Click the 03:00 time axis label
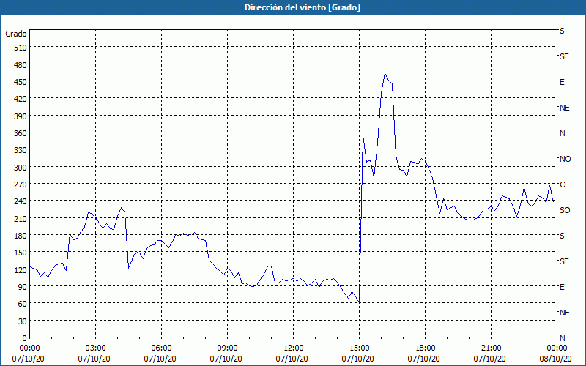 click(x=95, y=348)
